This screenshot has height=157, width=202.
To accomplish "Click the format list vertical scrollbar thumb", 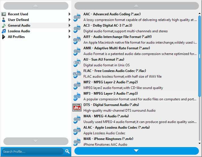I will (199, 56).
